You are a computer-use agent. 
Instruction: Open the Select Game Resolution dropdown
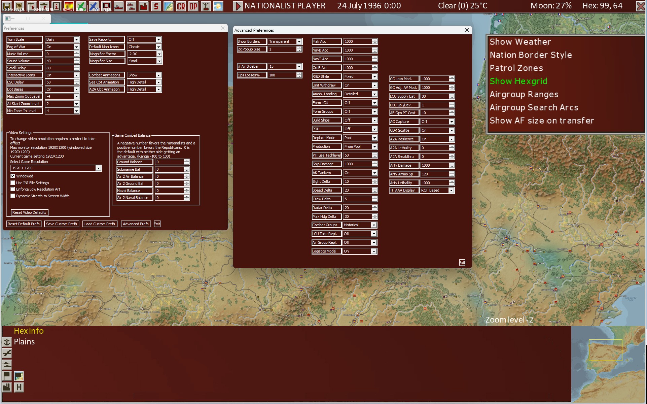[x=98, y=168]
